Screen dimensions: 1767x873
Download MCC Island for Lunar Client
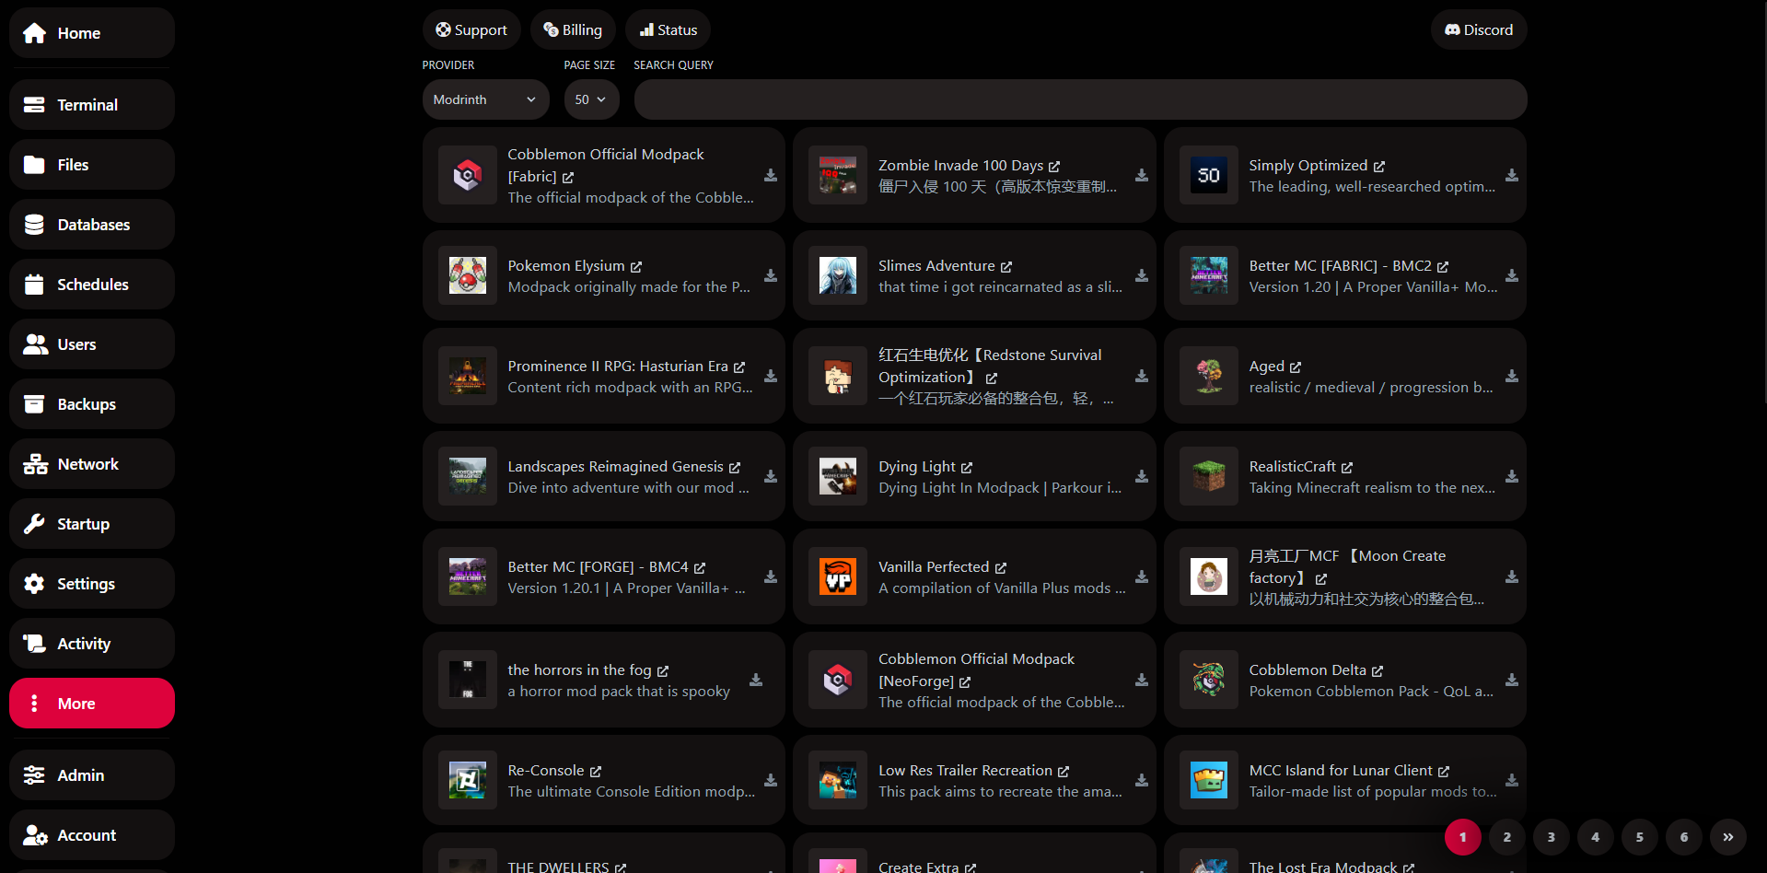click(x=1512, y=780)
